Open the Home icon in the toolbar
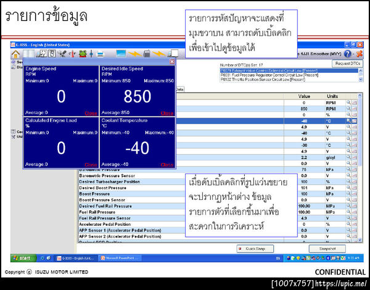Image resolution: width=370 pixels, height=290 pixels. coord(15,54)
